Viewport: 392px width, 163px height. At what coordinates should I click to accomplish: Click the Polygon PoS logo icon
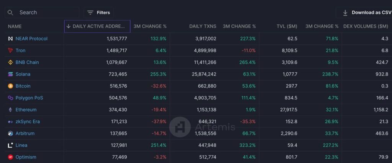(10, 98)
